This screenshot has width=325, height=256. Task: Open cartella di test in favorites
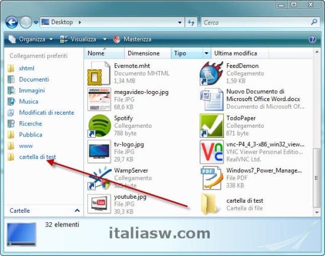[x=37, y=157]
